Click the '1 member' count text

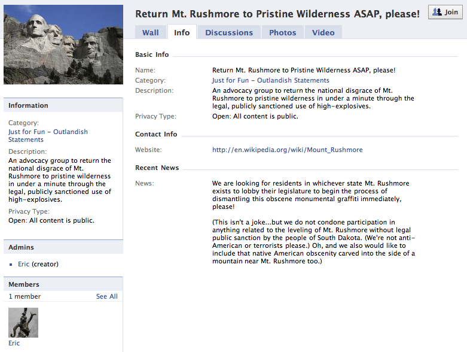tap(25, 296)
